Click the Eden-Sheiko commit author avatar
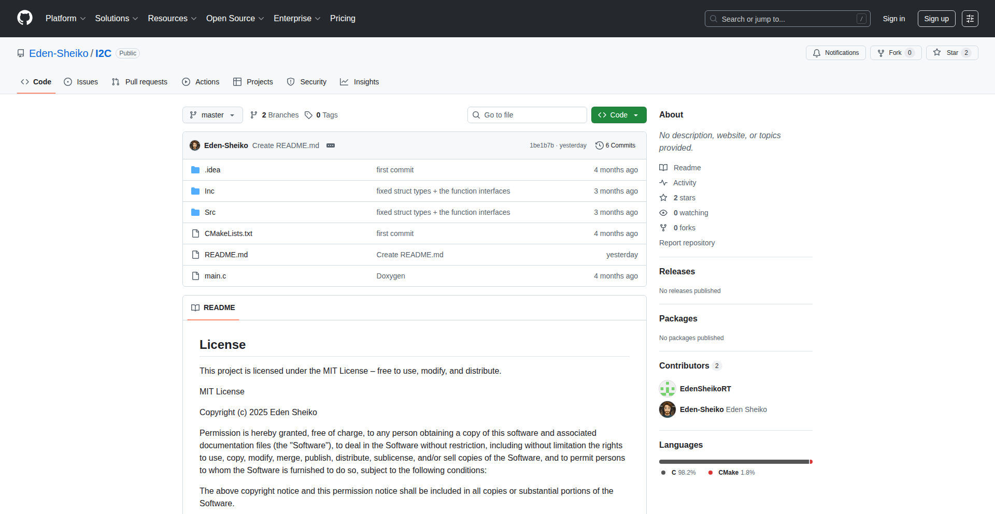The width and height of the screenshot is (995, 514). [x=195, y=145]
